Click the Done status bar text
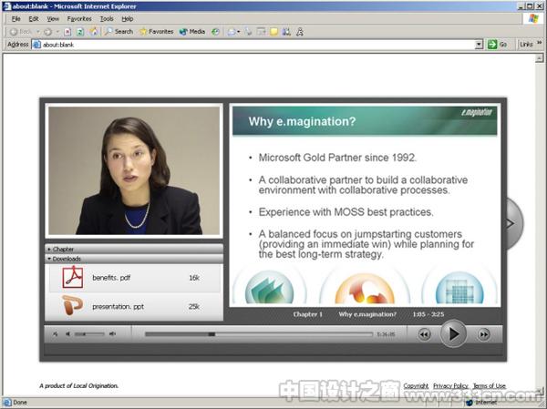This screenshot has height=409, width=547. pos(20,402)
